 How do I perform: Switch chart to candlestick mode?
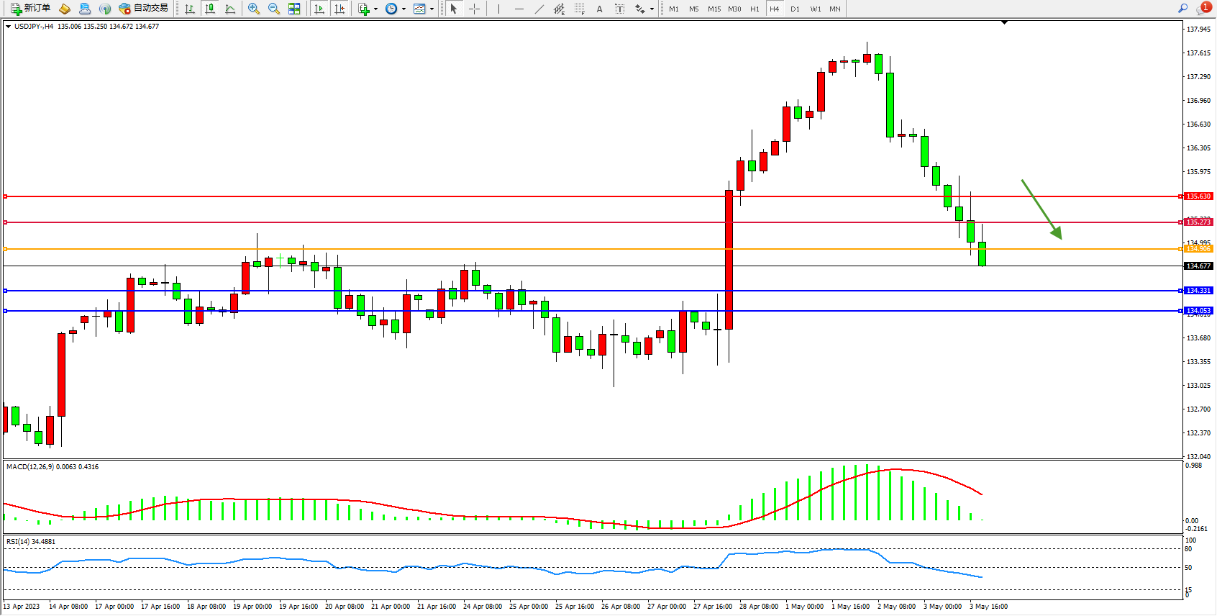[210, 9]
